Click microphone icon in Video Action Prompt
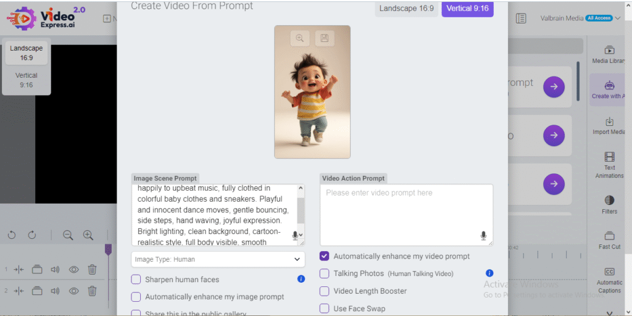The width and height of the screenshot is (632, 316). pyautogui.click(x=483, y=235)
